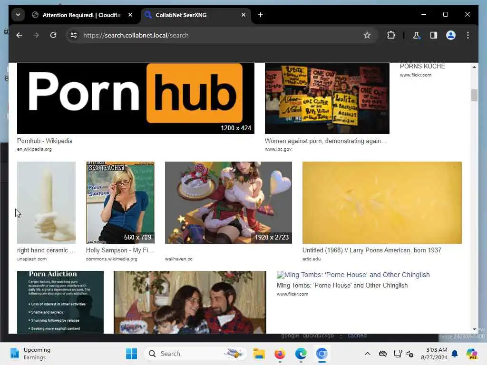Reload the current page
This screenshot has height=365, width=487.
[53, 35]
